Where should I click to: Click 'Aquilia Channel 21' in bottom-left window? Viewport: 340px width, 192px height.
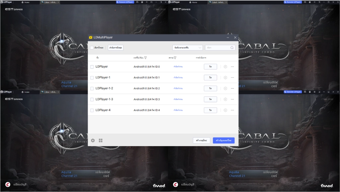point(69,174)
